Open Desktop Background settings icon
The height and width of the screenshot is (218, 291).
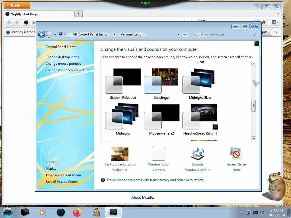point(120,154)
